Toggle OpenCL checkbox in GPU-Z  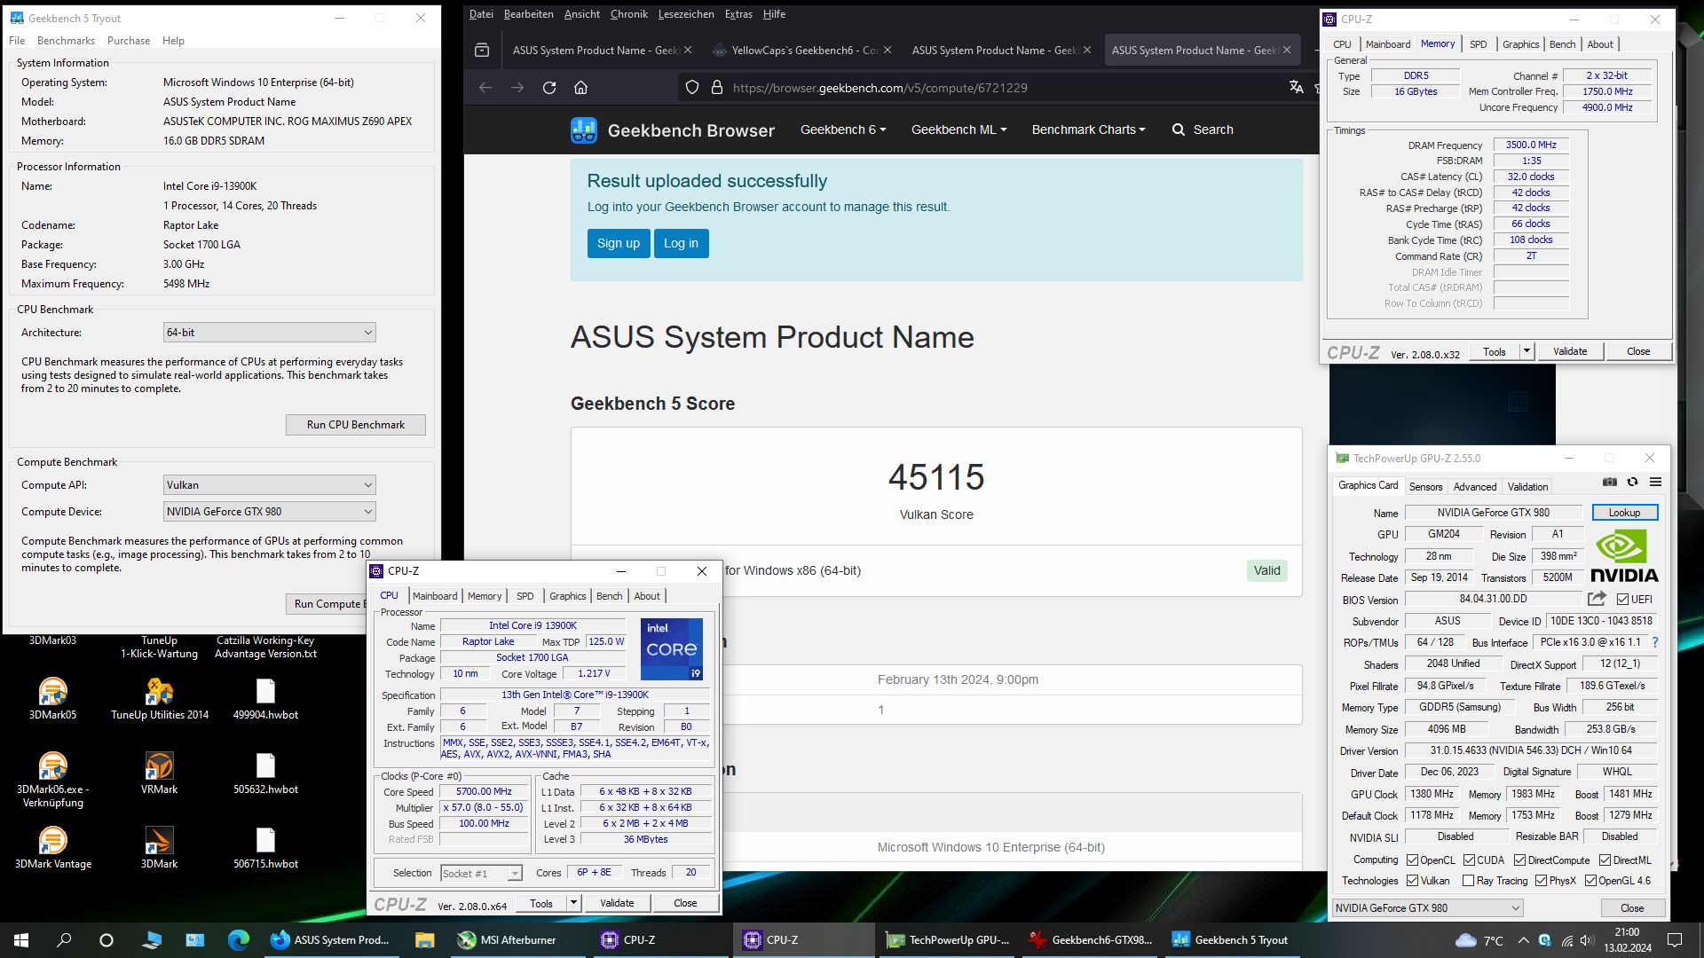1412,860
